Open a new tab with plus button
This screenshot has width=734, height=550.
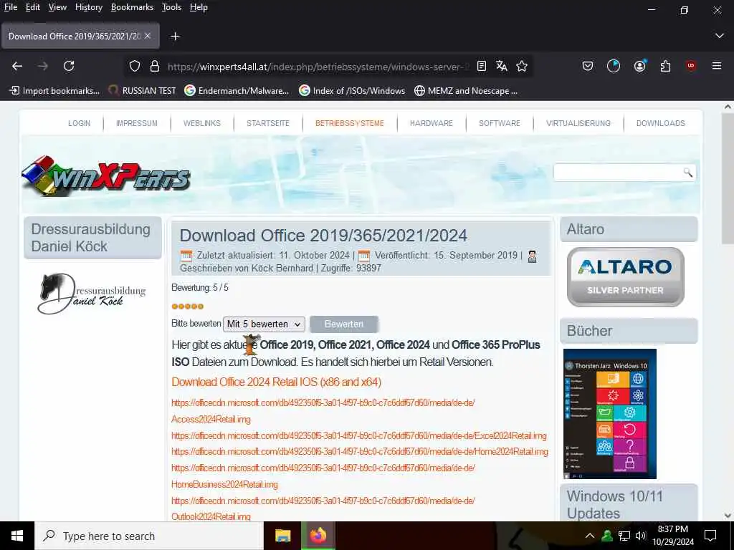pos(175,37)
